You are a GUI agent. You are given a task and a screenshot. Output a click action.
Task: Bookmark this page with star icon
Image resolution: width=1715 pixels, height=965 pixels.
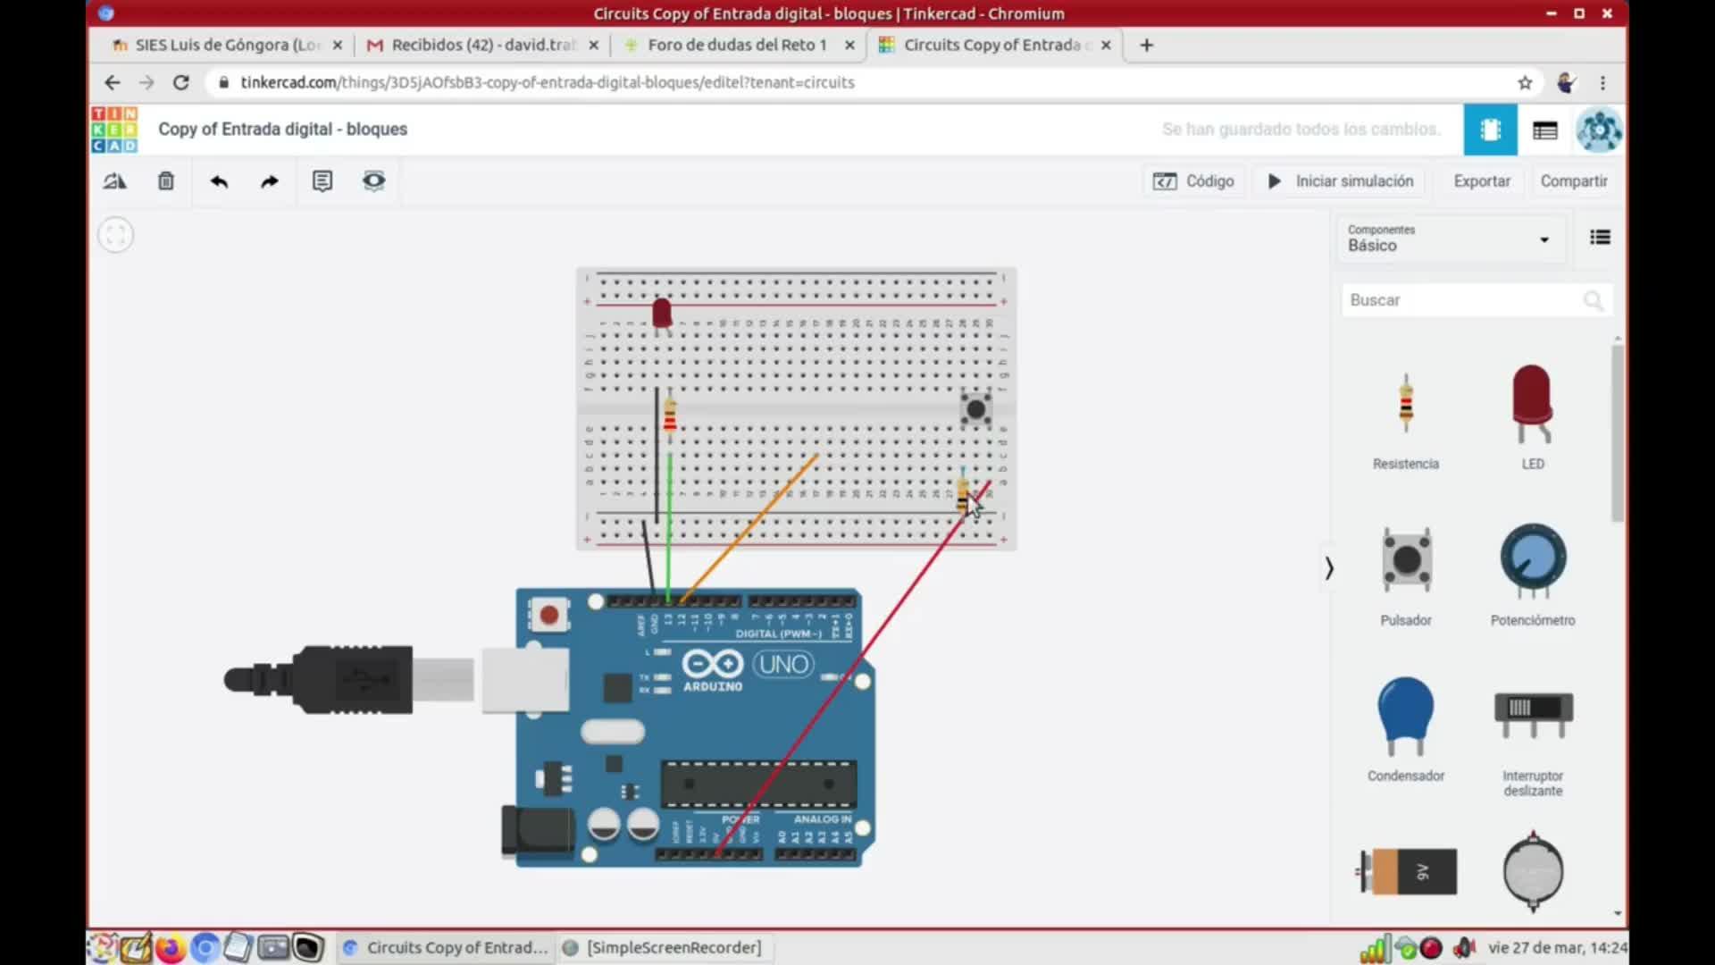point(1525,83)
